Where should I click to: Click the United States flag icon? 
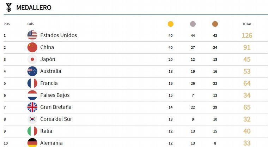[x=32, y=35]
